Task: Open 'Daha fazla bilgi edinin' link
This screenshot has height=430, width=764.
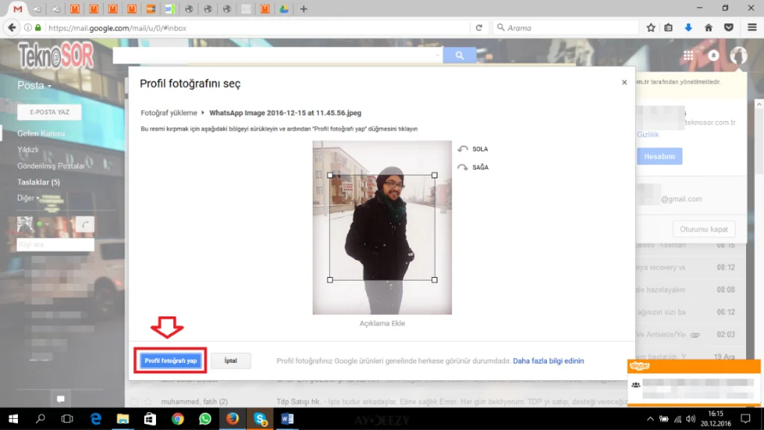Action: coord(548,361)
